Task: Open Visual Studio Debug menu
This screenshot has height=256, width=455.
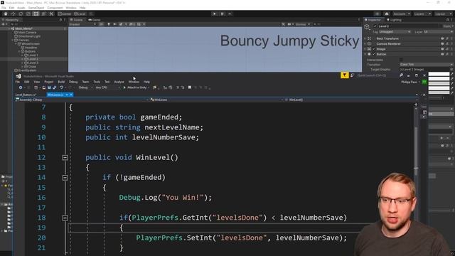Action: click(73, 82)
